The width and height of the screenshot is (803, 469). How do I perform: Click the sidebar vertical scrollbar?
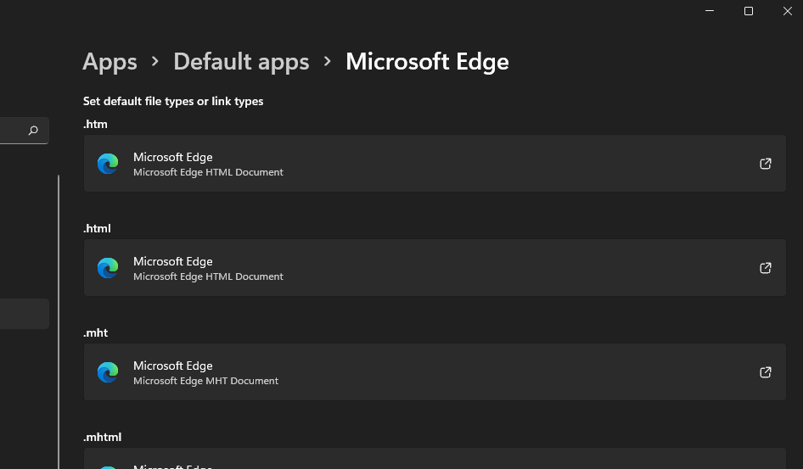coord(59,322)
